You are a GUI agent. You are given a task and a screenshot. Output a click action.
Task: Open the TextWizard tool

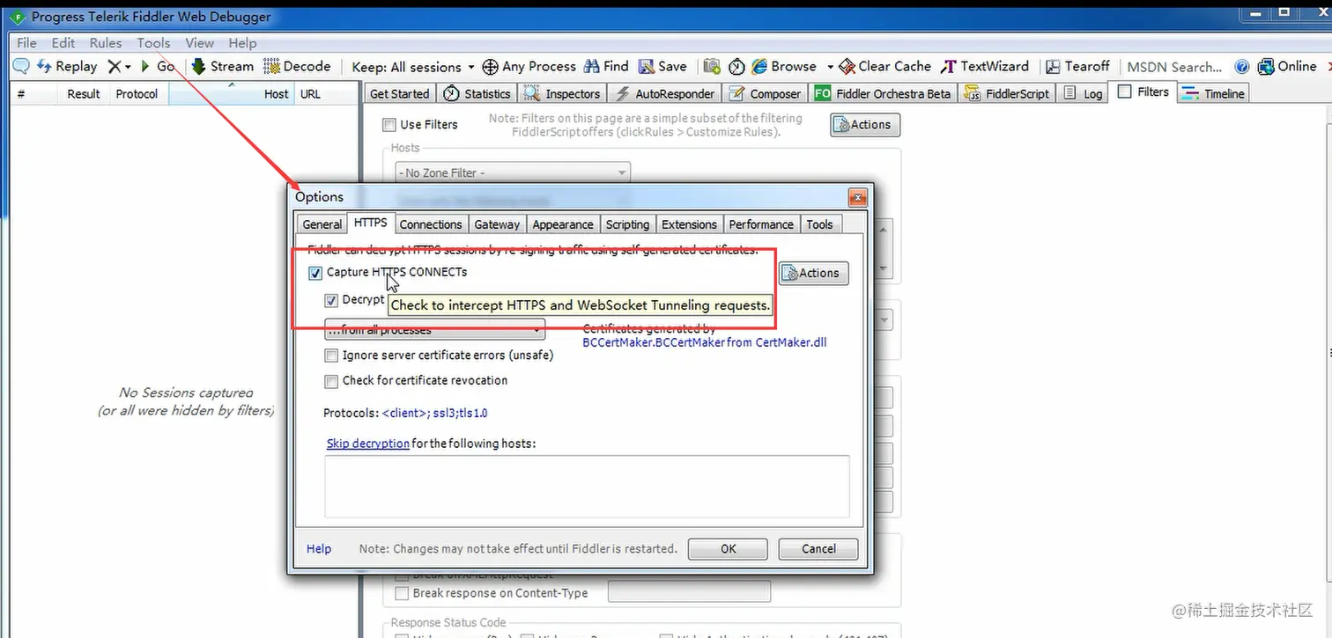[x=984, y=67]
